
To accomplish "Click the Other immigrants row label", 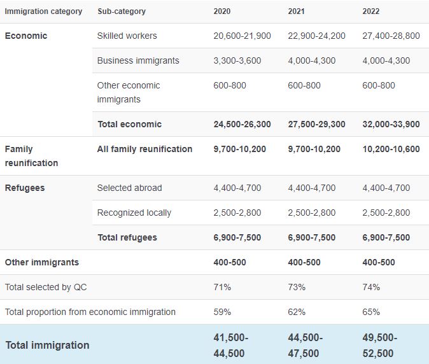I will [42, 262].
